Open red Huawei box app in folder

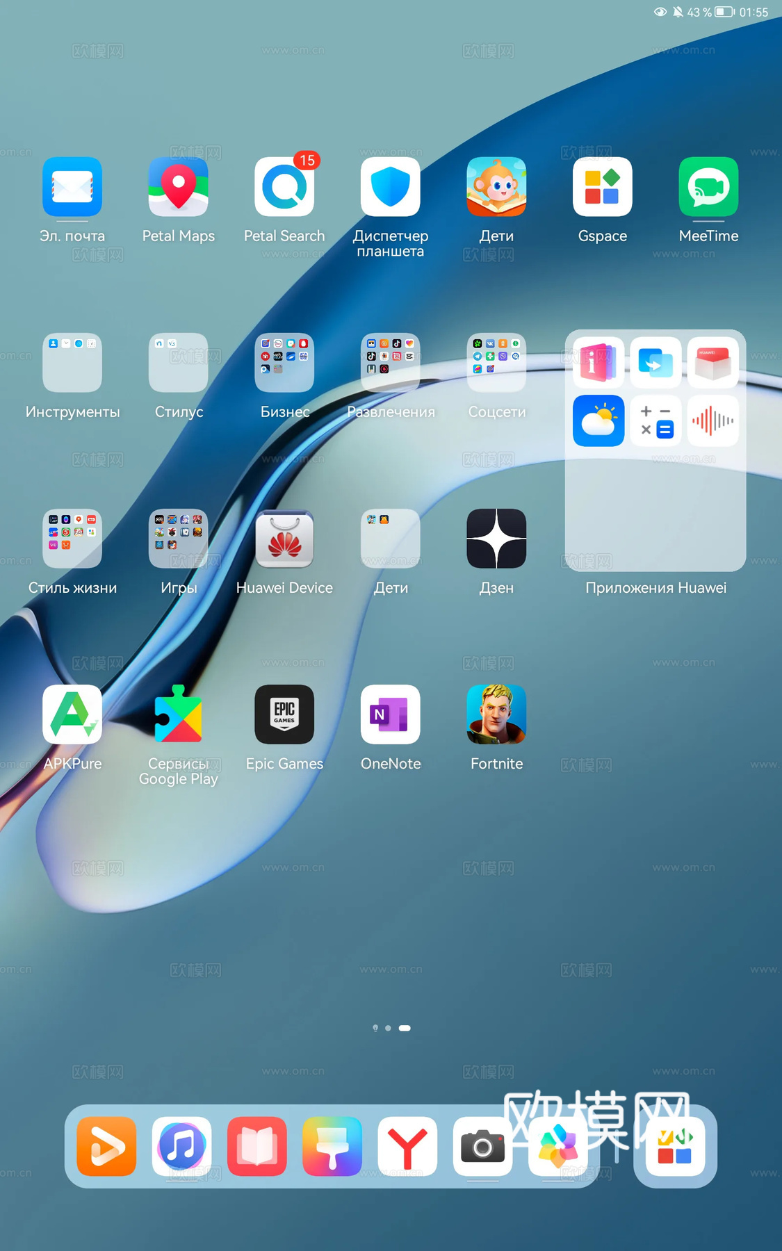[x=712, y=363]
